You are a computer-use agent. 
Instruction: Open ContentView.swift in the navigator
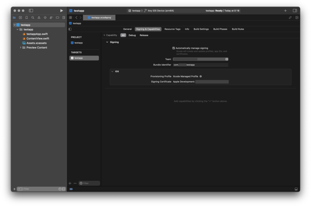[38, 38]
